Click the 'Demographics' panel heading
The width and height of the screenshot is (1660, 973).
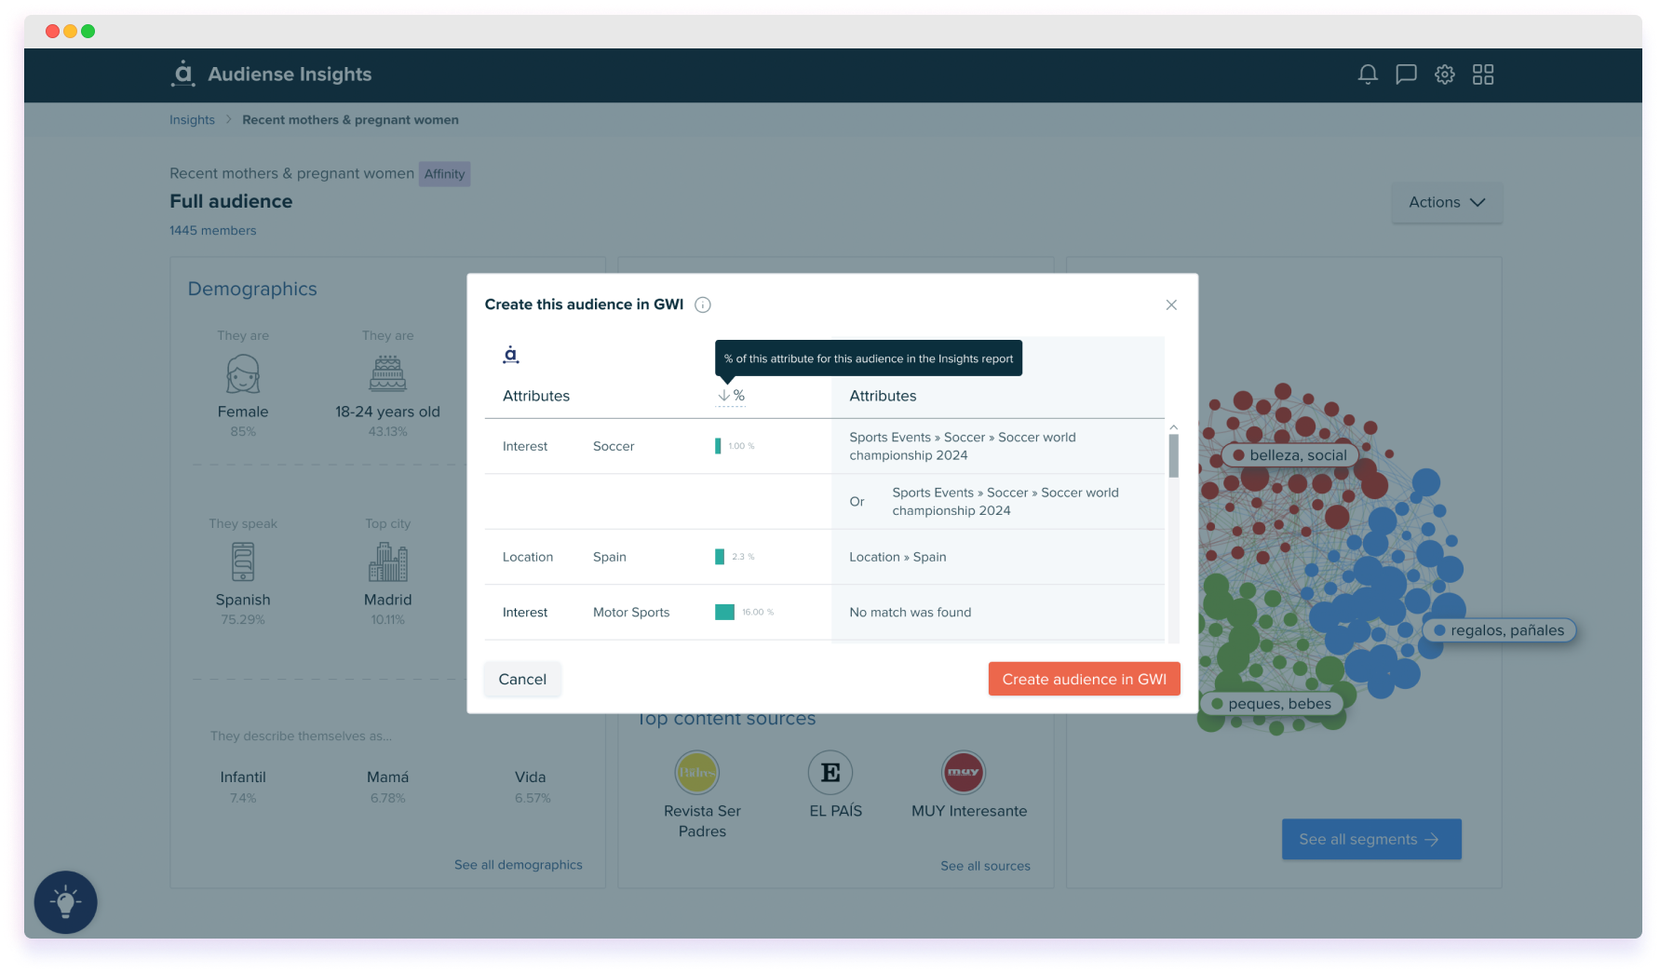coord(252,289)
